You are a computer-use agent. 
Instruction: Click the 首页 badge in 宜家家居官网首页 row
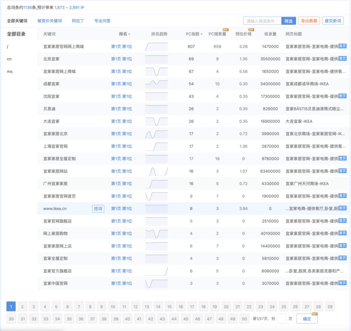(342, 196)
